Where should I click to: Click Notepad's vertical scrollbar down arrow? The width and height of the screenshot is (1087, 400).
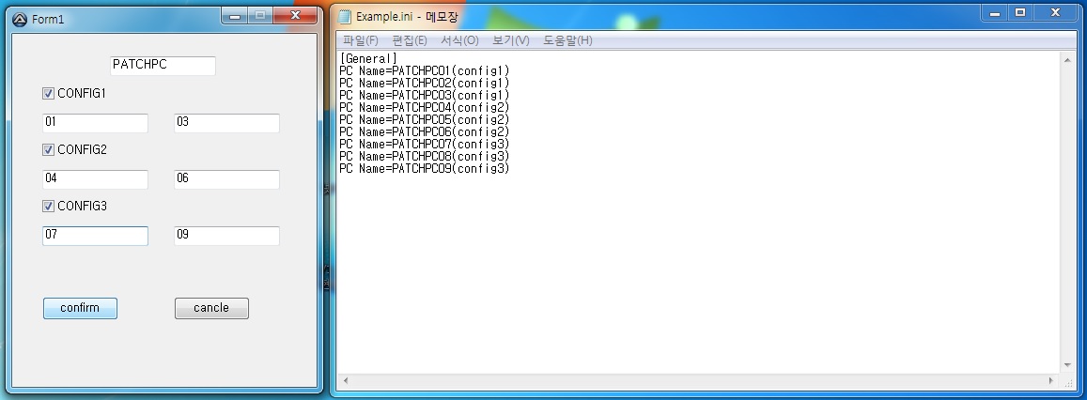pyautogui.click(x=1067, y=365)
